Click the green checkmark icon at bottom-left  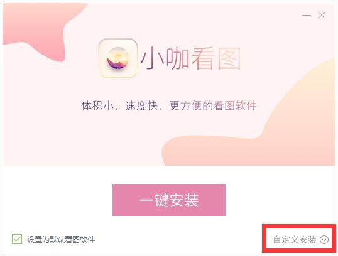17,239
